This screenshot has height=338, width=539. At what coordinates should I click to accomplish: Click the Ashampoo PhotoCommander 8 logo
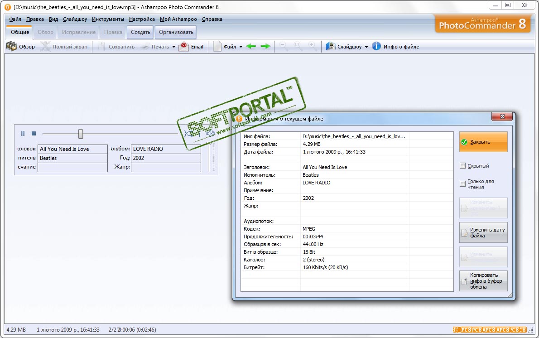482,24
